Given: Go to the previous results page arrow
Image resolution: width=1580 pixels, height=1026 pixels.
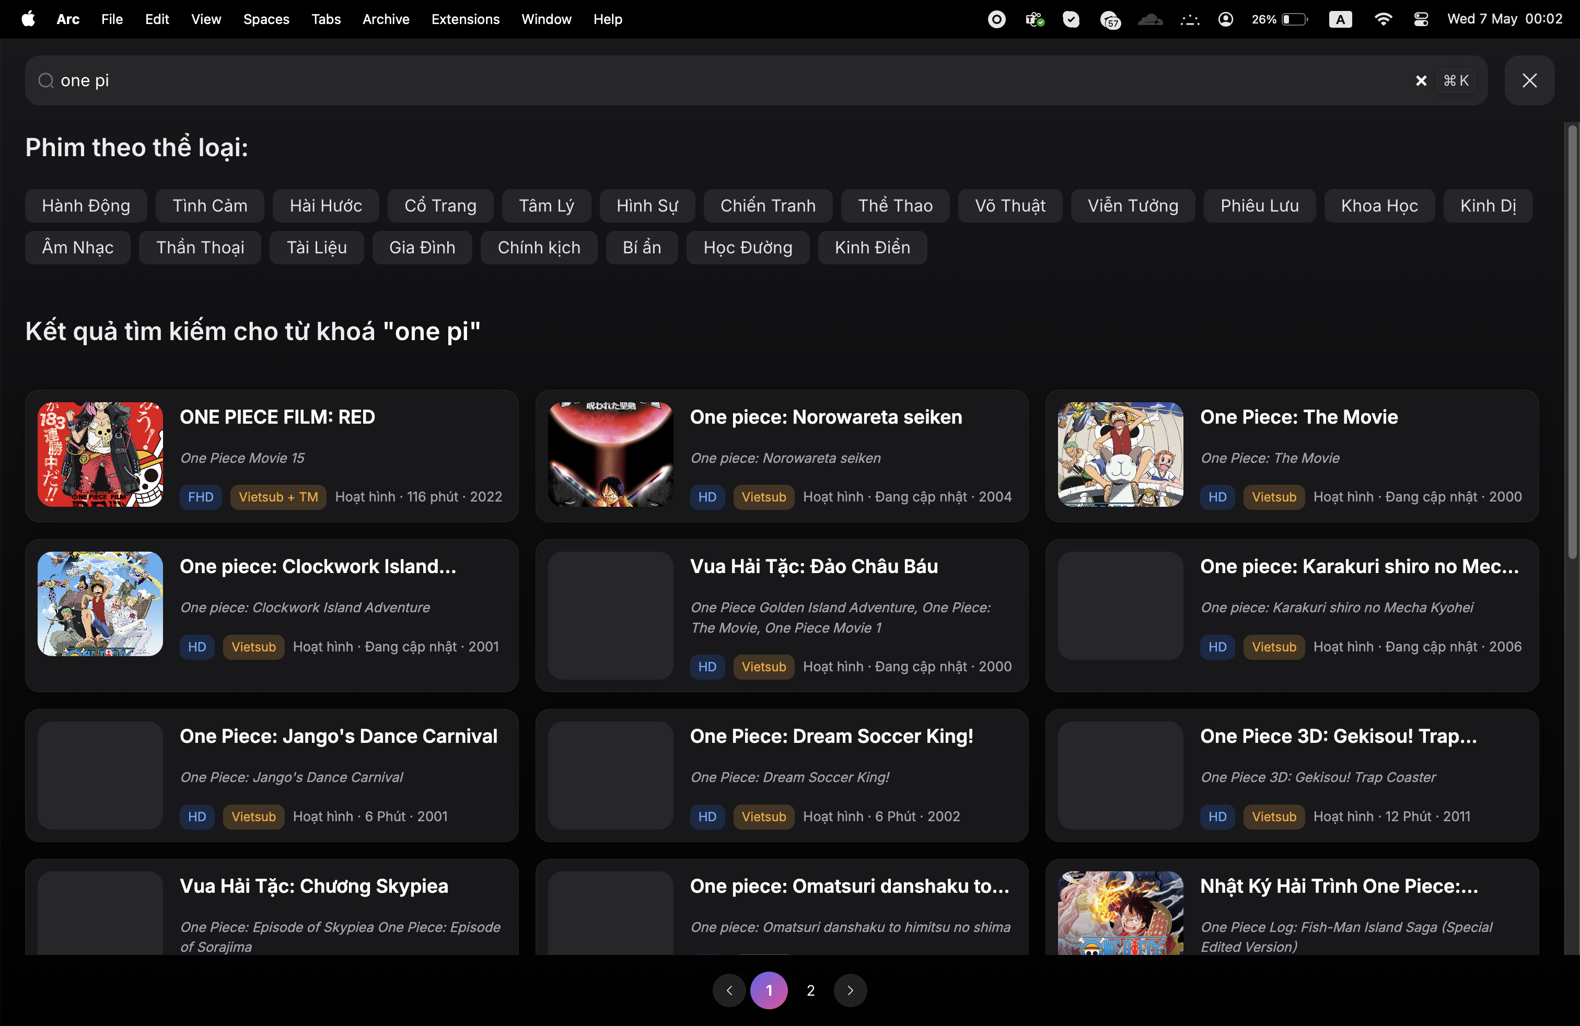Looking at the screenshot, I should 729,989.
